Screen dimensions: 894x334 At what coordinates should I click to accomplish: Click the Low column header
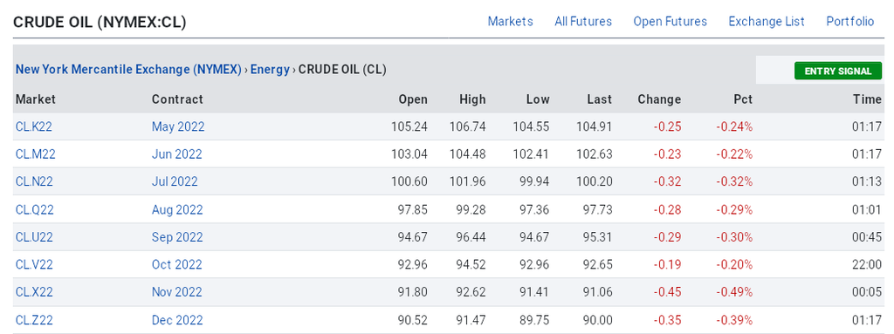pyautogui.click(x=538, y=99)
